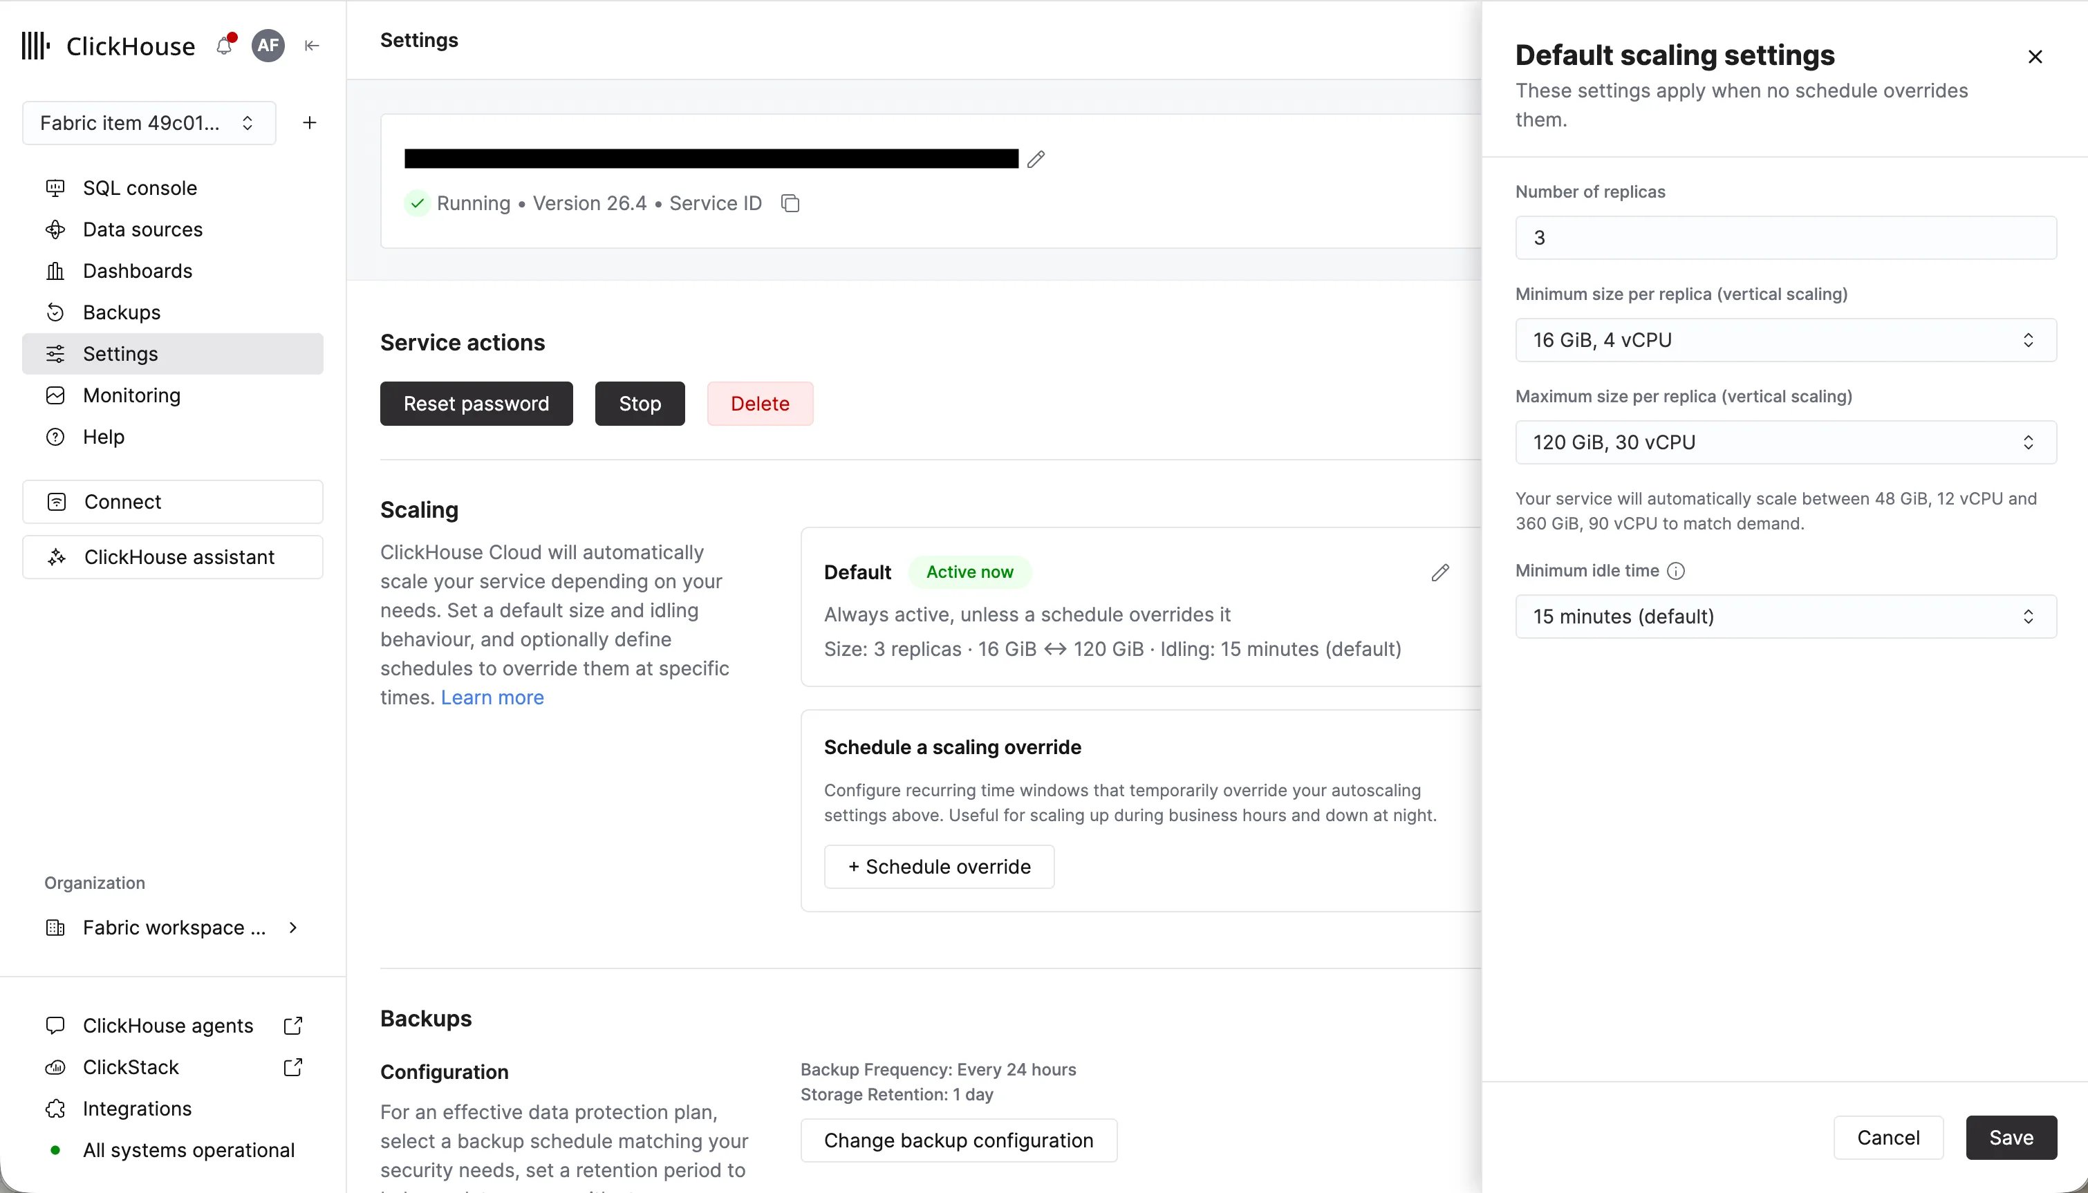Show Minimum idle time info tooltip
This screenshot has height=1193, width=2088.
pos(1676,571)
